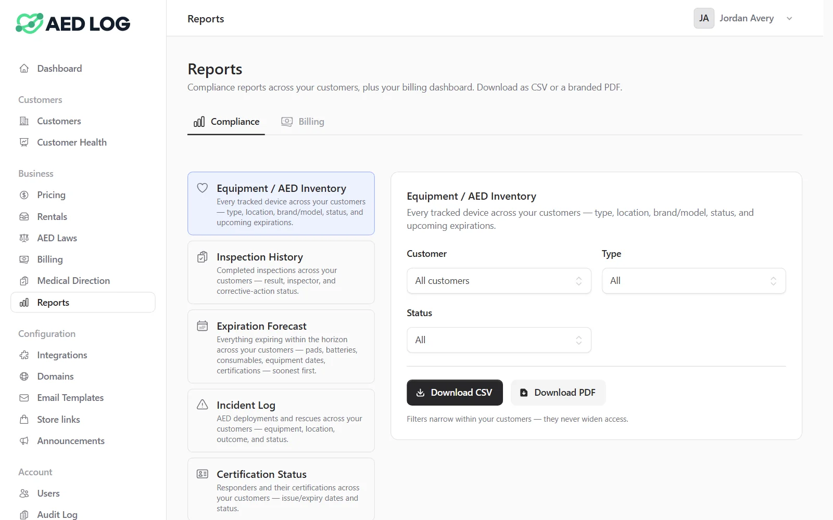Switch to the Compliance tab
The width and height of the screenshot is (833, 520).
pos(226,122)
